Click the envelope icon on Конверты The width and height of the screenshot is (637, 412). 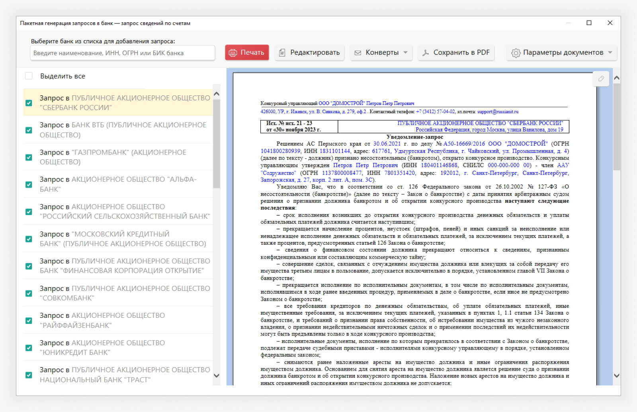pos(358,52)
